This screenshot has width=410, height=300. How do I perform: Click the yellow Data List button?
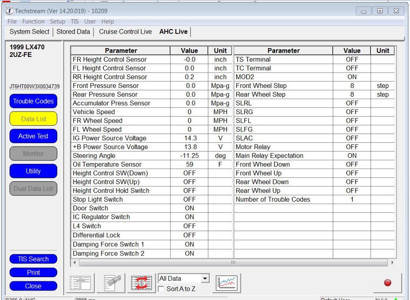[x=33, y=119]
